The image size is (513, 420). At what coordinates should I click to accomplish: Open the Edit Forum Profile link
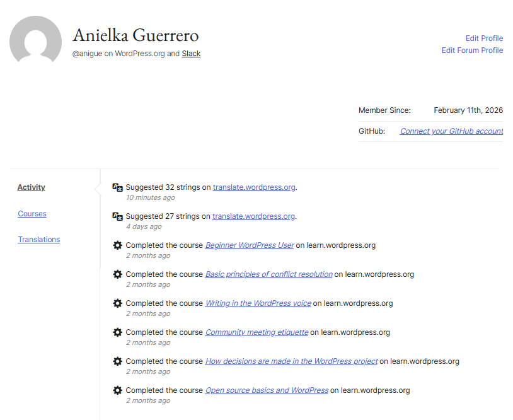click(472, 50)
